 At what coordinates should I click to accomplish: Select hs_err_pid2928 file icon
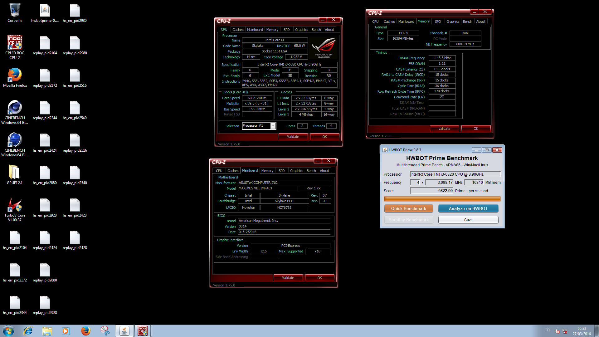45,208
